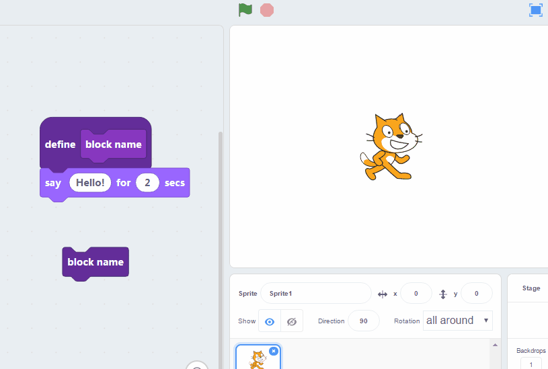Click the Rotation label
This screenshot has height=369, width=548.
point(407,321)
